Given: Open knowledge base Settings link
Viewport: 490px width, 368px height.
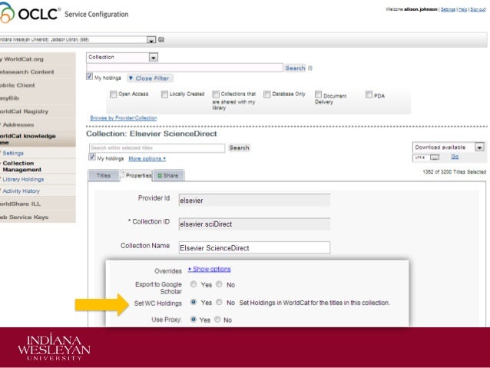Looking at the screenshot, I should pos(13,153).
